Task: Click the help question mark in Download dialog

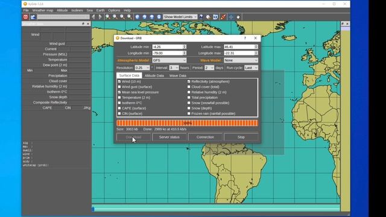Action: (245, 38)
